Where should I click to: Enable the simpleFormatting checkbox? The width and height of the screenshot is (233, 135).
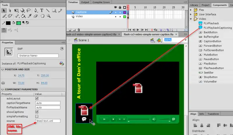[x=37, y=116]
